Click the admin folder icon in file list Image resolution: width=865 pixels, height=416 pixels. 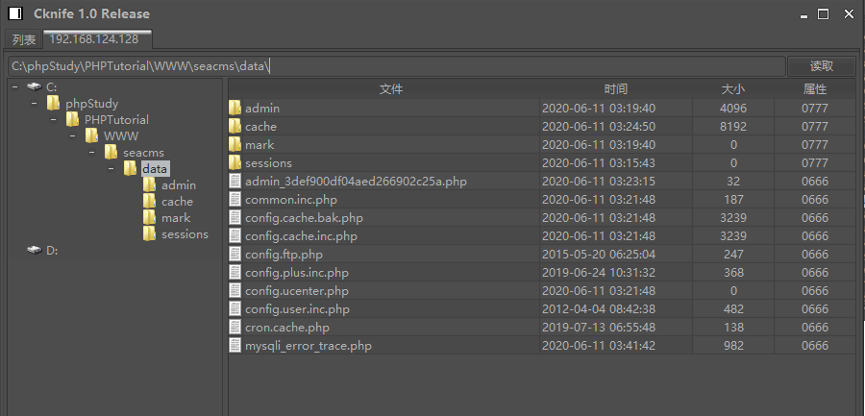tap(235, 109)
